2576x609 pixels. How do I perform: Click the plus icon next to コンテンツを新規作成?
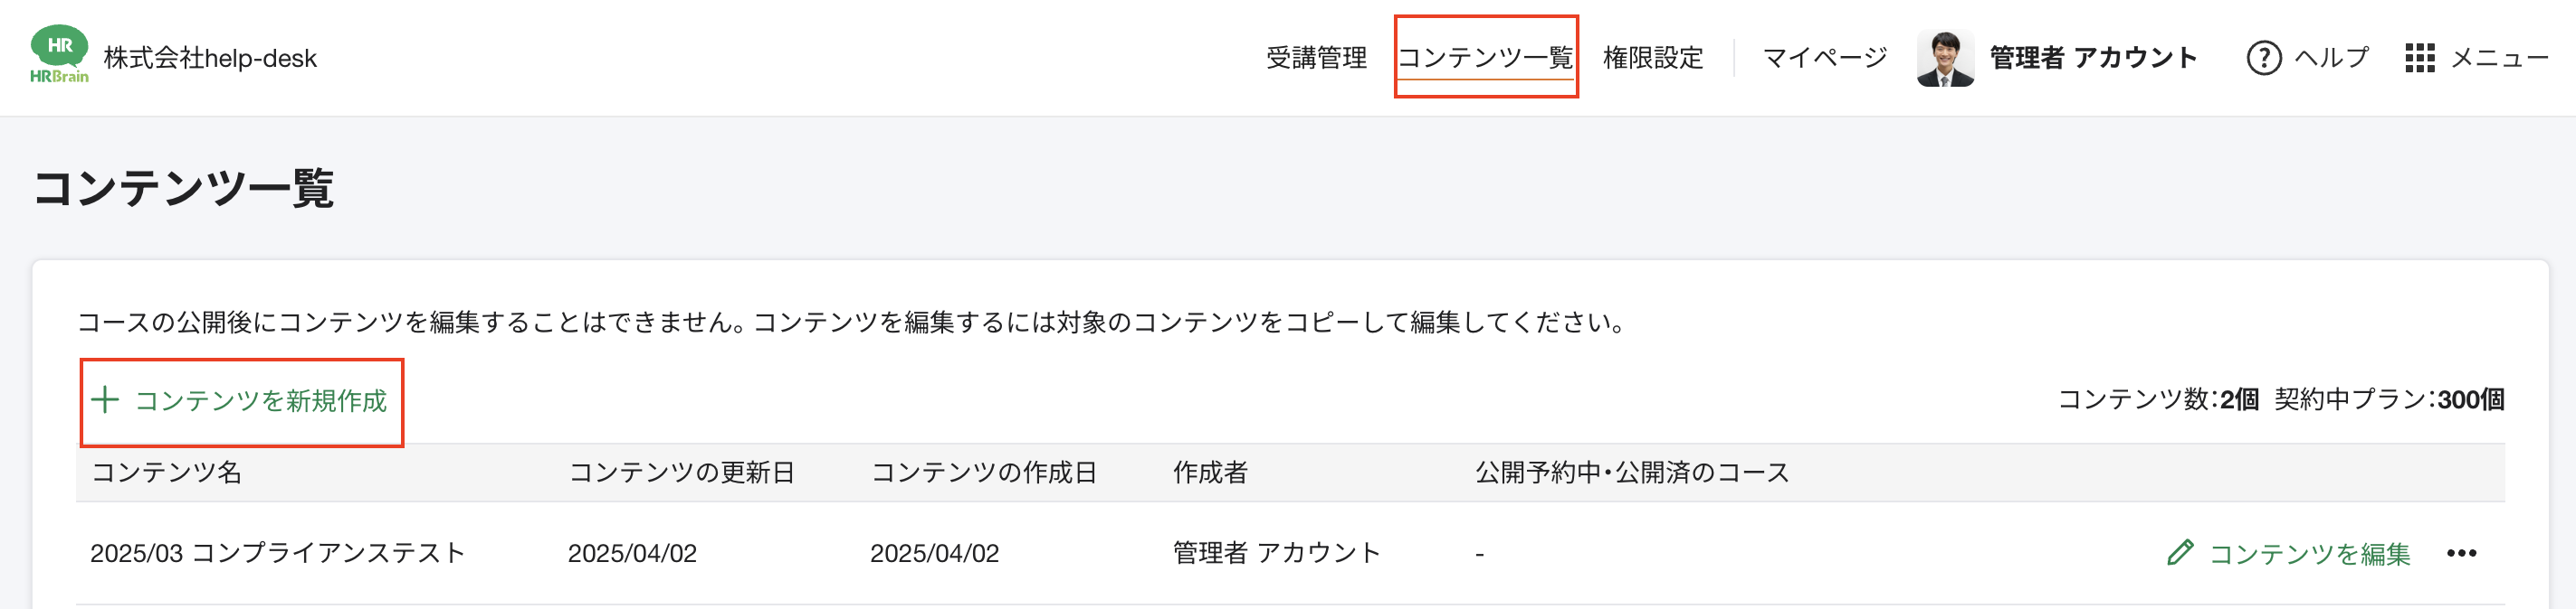(107, 400)
